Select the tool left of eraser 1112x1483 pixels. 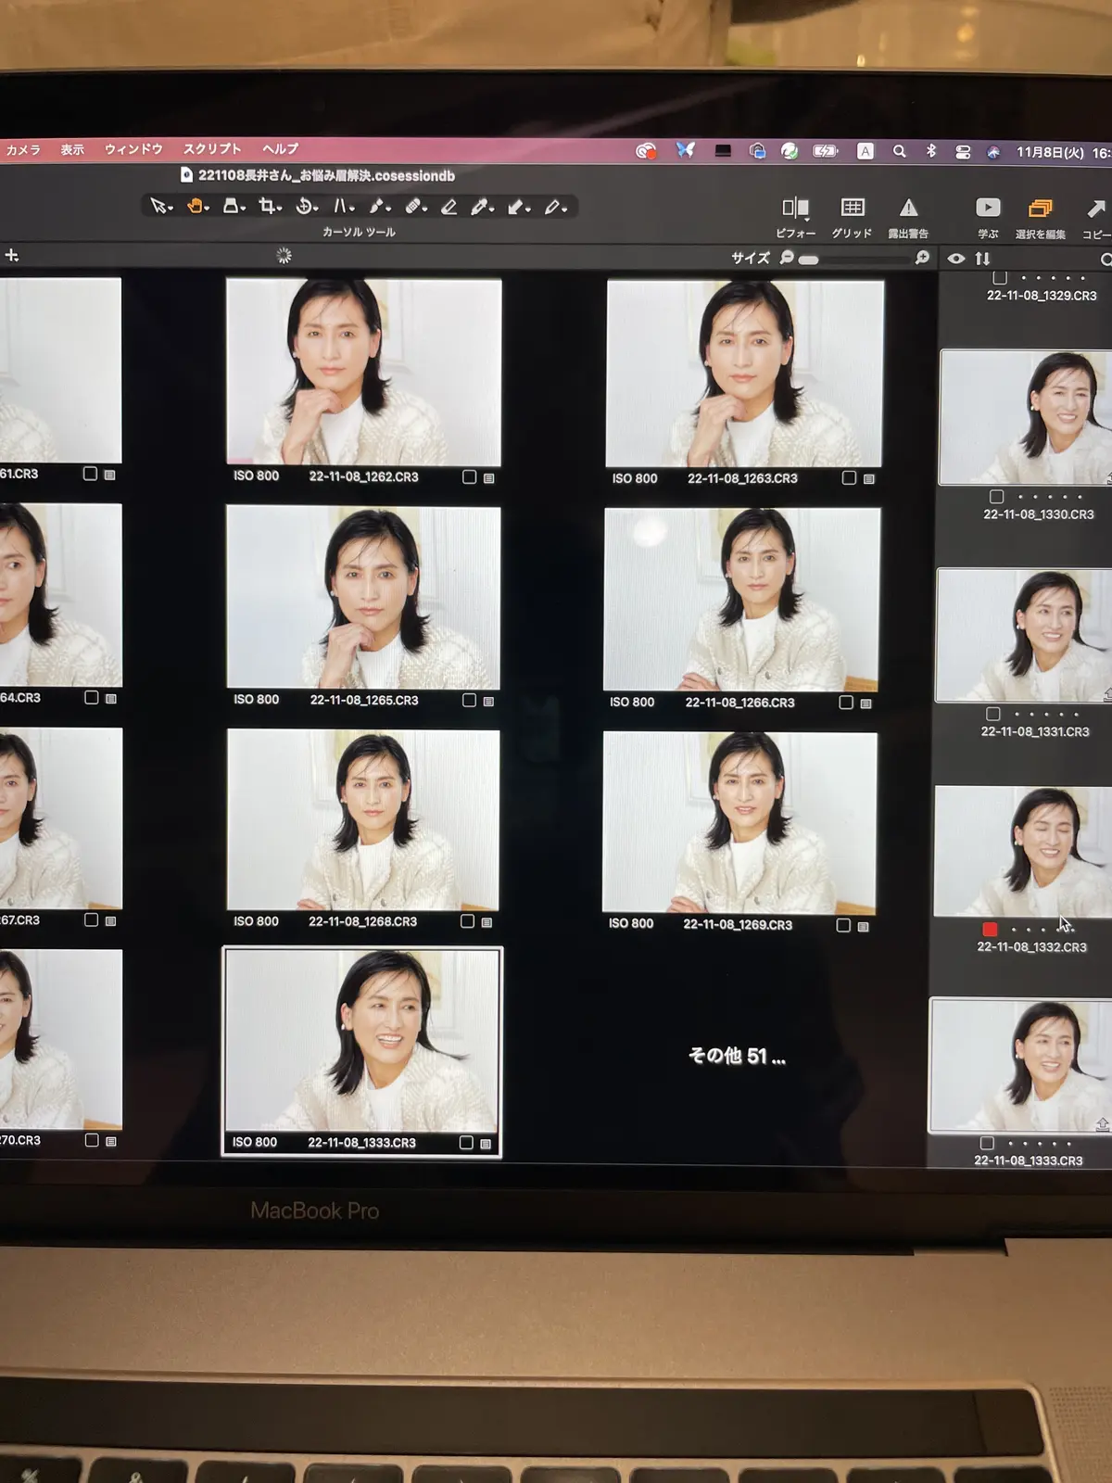(x=415, y=206)
